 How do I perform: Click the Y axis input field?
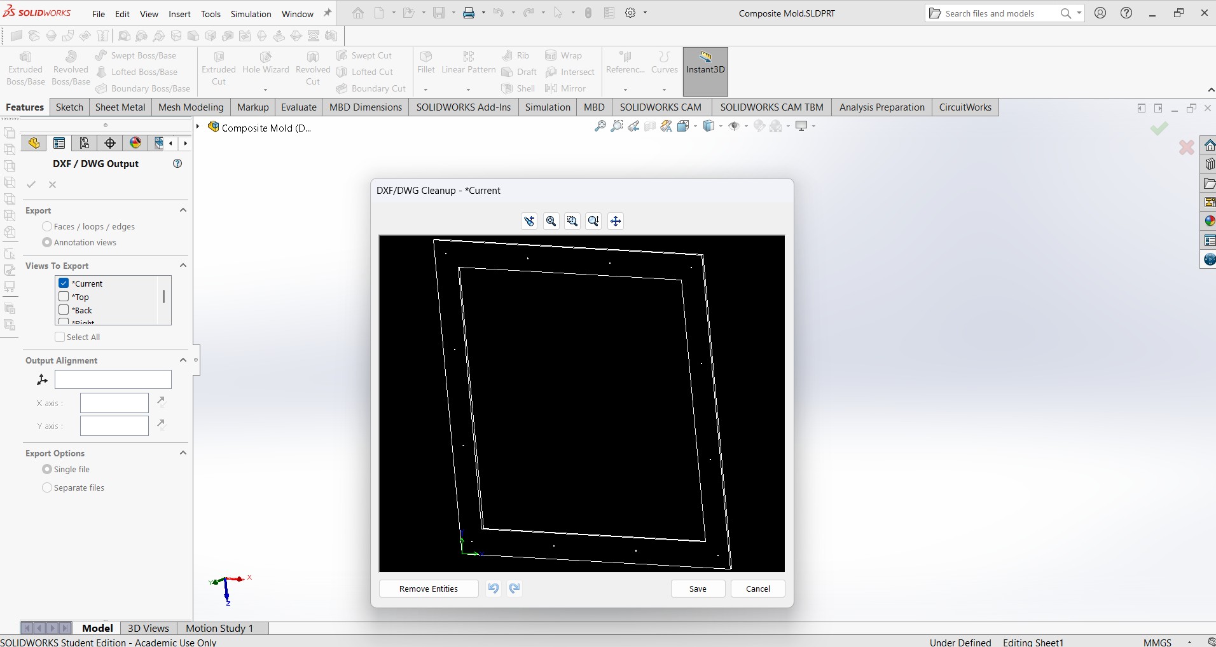pyautogui.click(x=114, y=426)
